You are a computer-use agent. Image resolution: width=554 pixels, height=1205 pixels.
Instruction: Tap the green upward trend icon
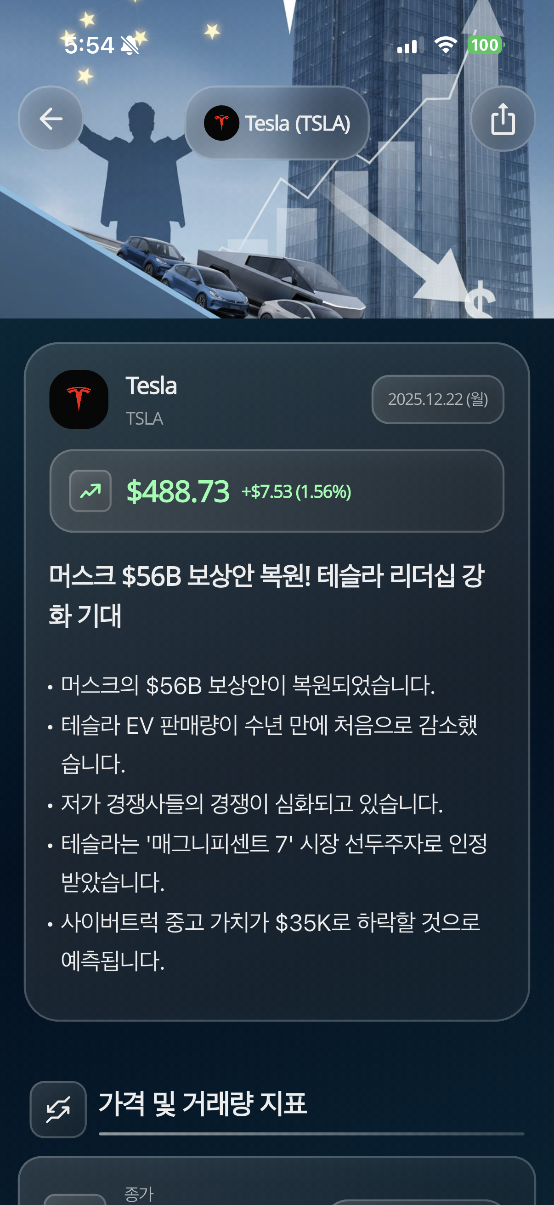(90, 491)
